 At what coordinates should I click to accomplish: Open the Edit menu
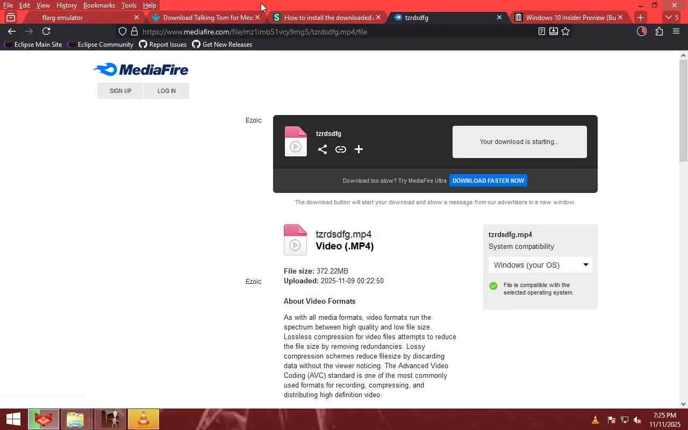(x=25, y=5)
